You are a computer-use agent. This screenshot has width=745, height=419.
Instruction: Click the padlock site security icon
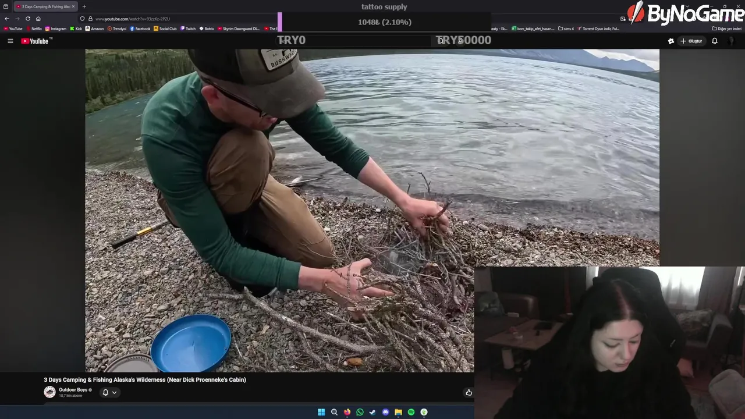click(x=90, y=19)
